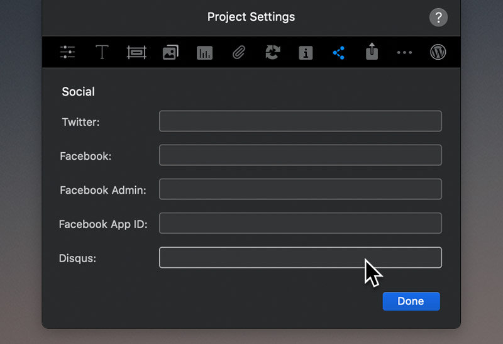This screenshot has height=344, width=503.
Task: Click the Facebook Admin: label
Action: tap(103, 191)
